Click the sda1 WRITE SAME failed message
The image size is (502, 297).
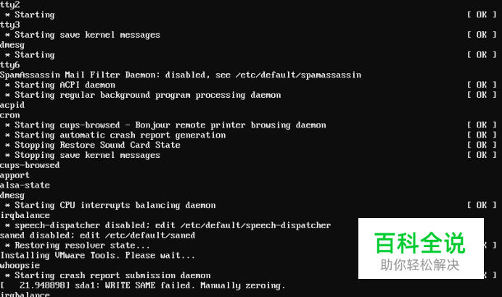click(x=180, y=285)
